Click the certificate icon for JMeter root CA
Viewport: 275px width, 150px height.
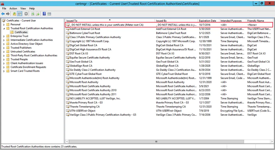tap(68, 25)
